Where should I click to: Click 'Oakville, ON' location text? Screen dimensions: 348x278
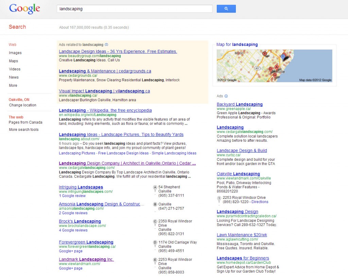19,100
